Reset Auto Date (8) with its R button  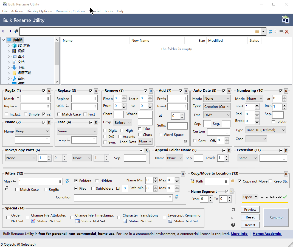pos(229,91)
